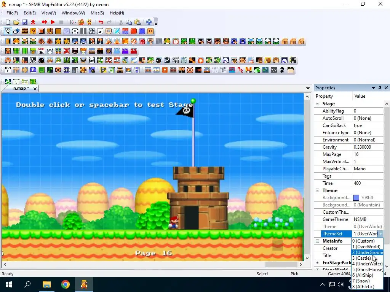
Task: Pick the Goomba enemy icon
Action: click(x=8, y=60)
